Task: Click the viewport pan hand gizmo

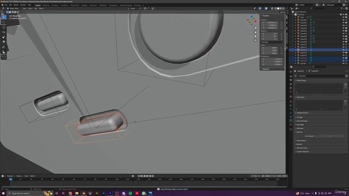Action: pos(256,32)
